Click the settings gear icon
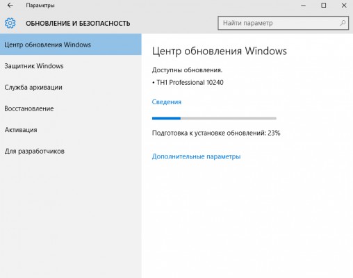 click(x=10, y=23)
